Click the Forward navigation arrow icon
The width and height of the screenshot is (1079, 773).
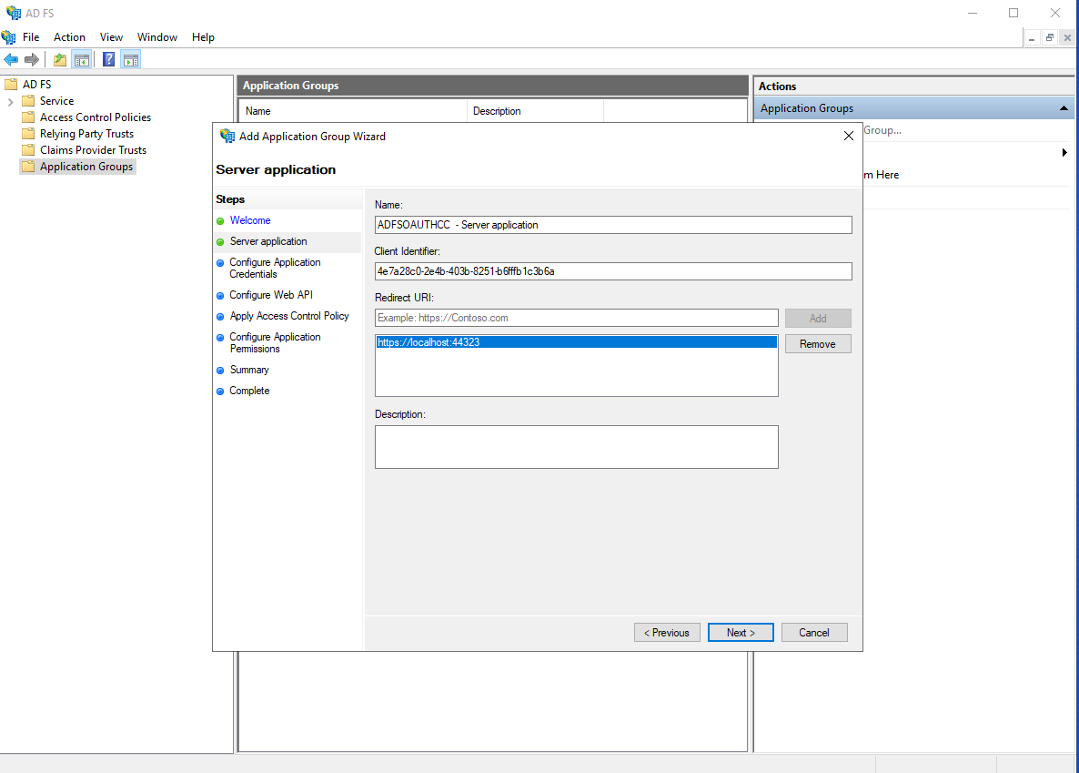pyautogui.click(x=31, y=60)
